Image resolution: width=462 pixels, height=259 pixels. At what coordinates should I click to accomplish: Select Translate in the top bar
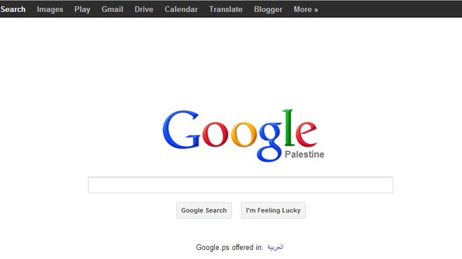(x=225, y=9)
